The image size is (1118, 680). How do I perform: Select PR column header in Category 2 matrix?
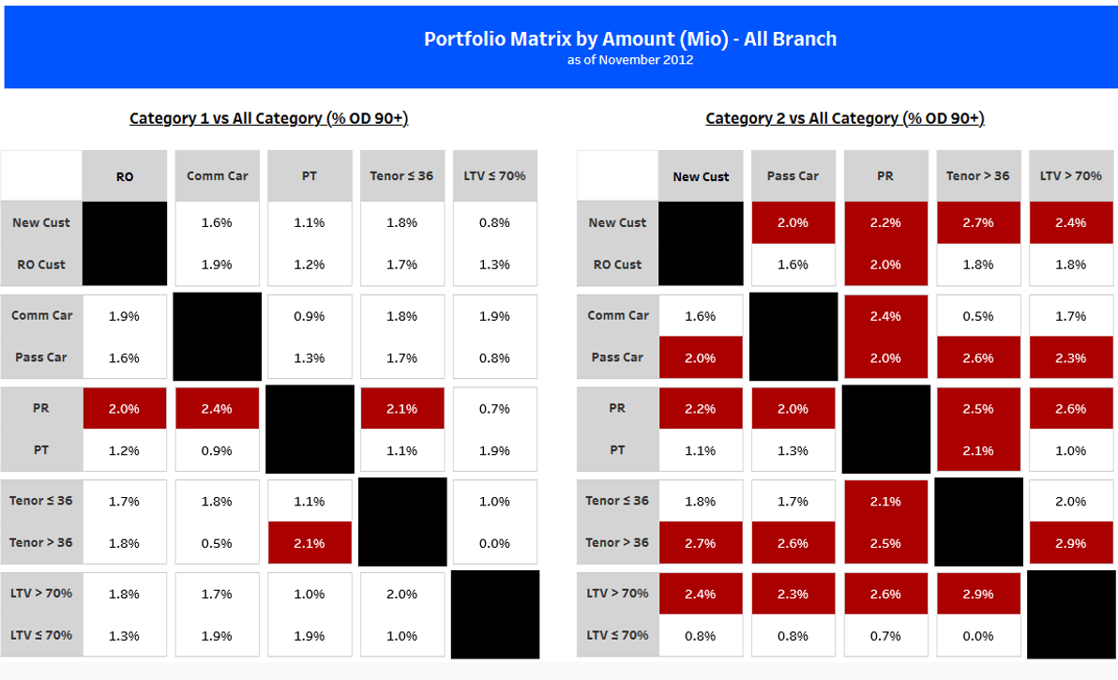point(885,175)
